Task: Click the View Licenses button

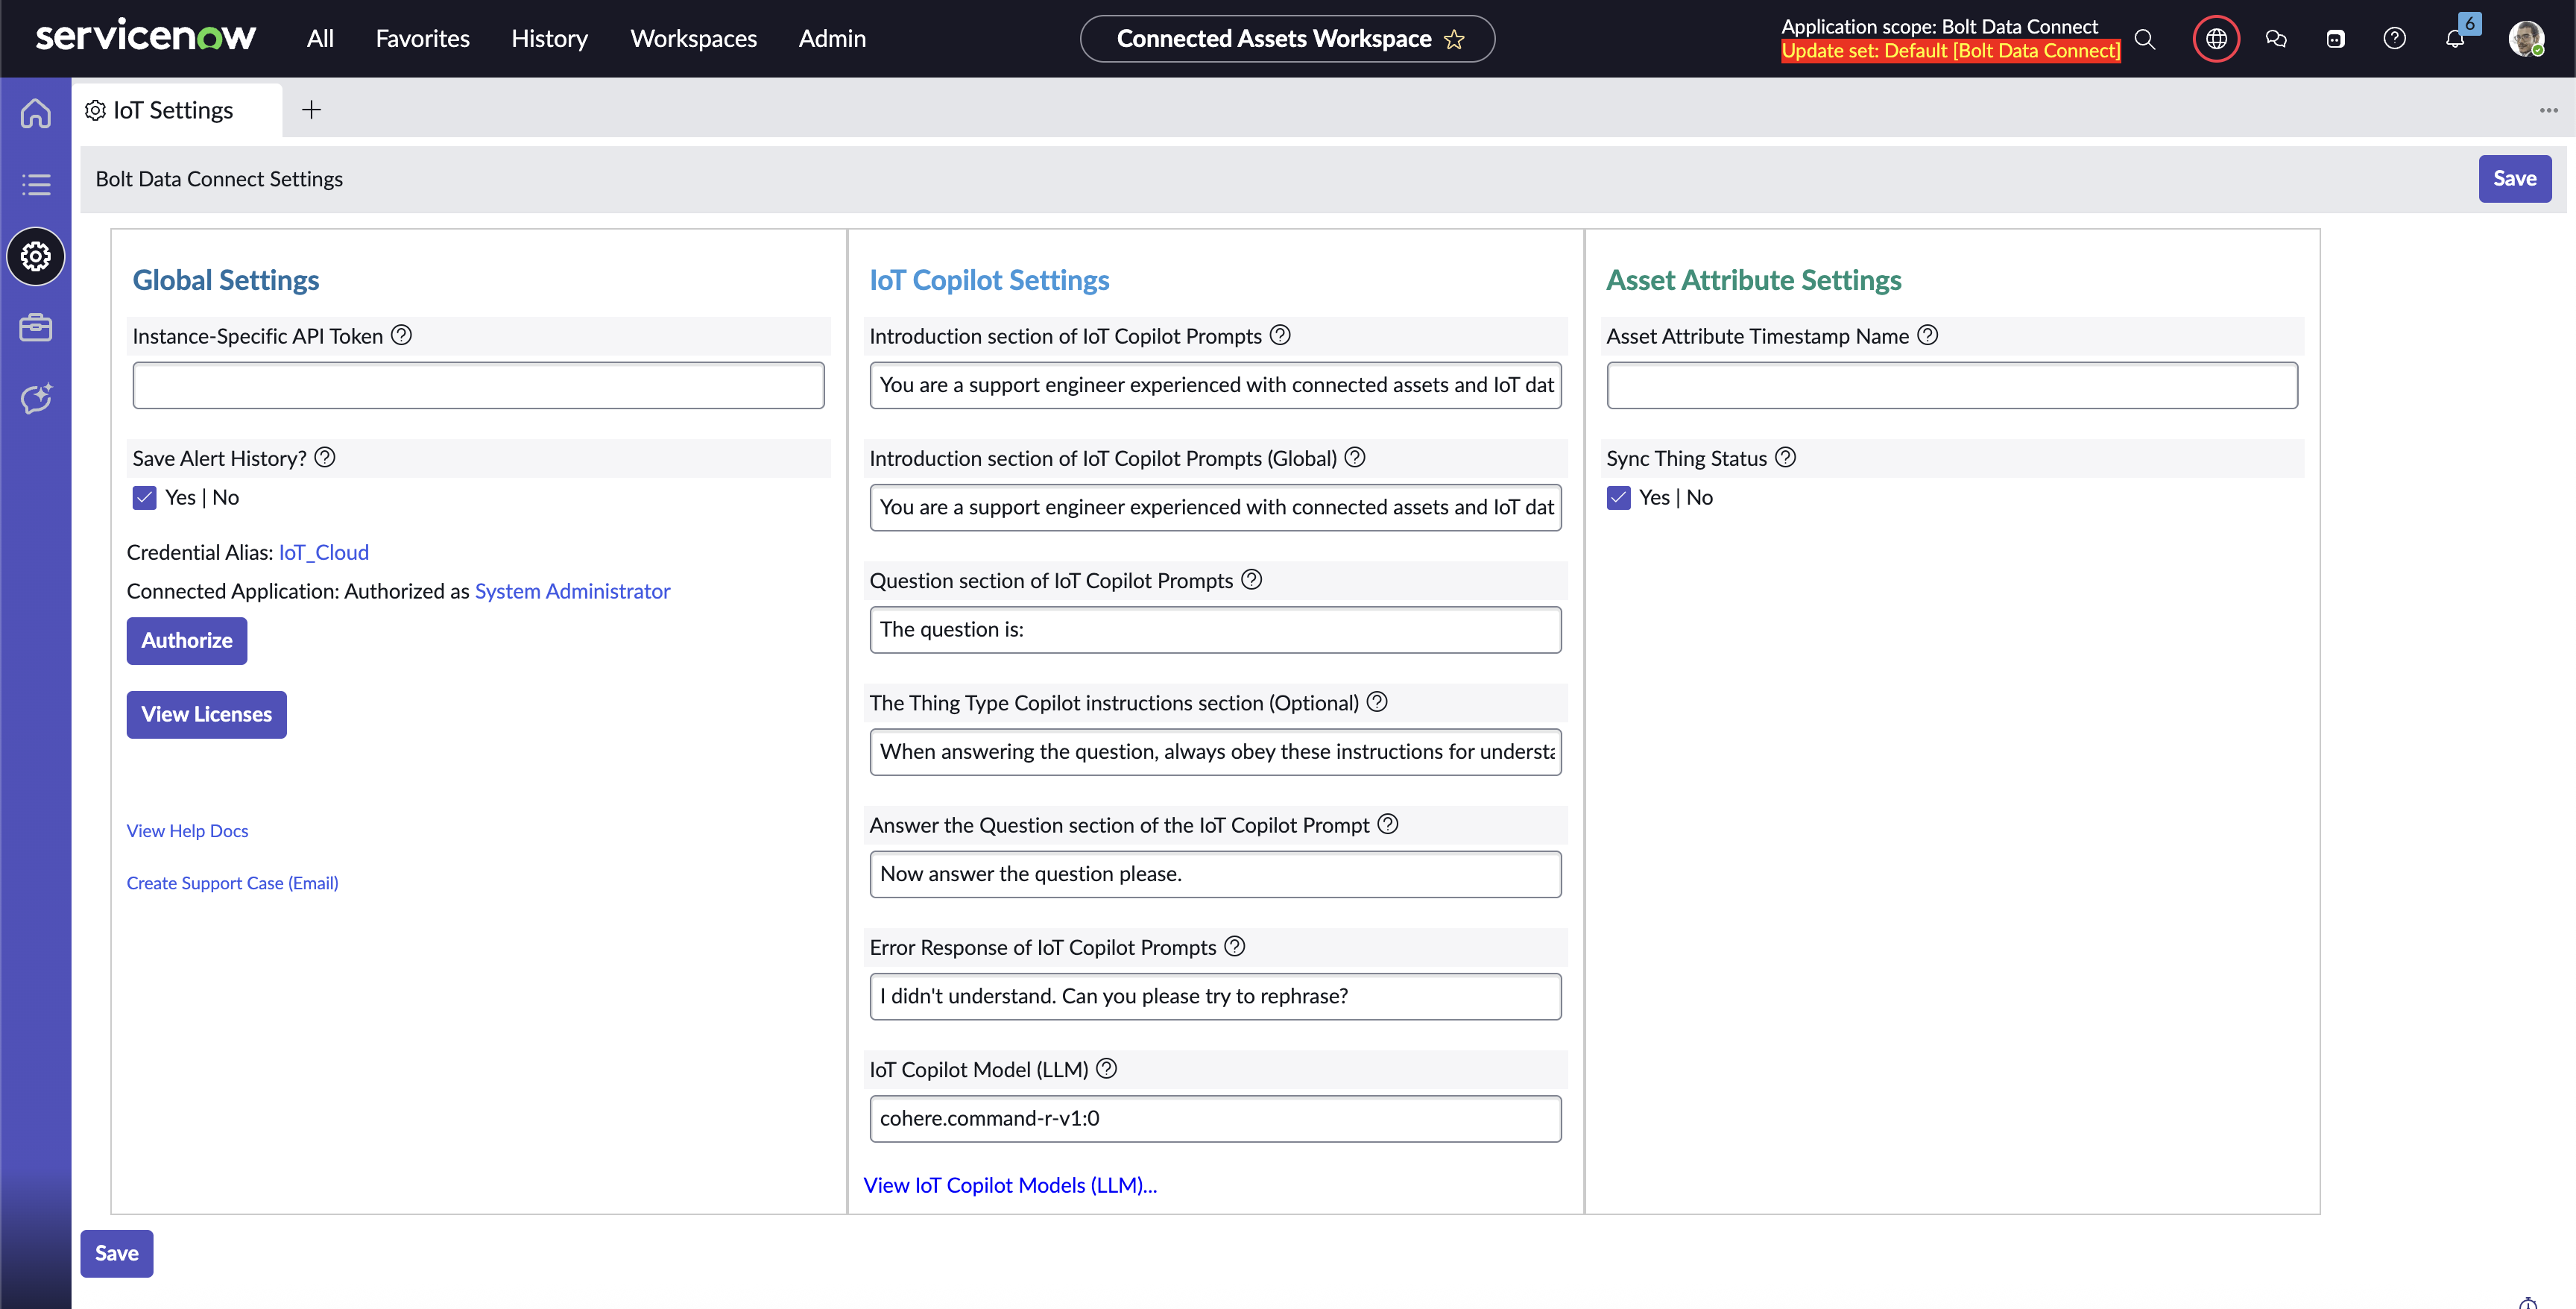Action: tap(207, 715)
